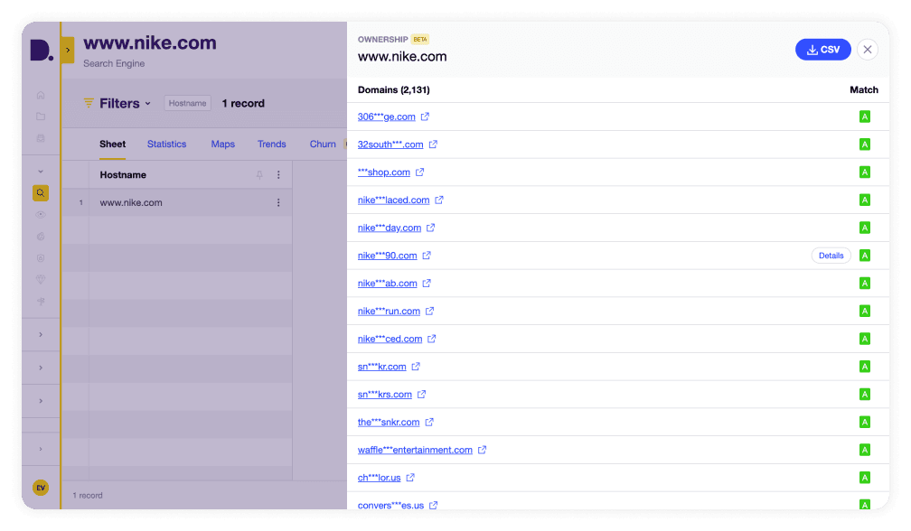Image resolution: width=911 pixels, height=531 pixels.
Task: Open external link icon for ch***lor.us
Action: pos(410,478)
